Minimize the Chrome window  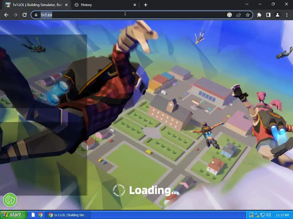tap(260, 4)
